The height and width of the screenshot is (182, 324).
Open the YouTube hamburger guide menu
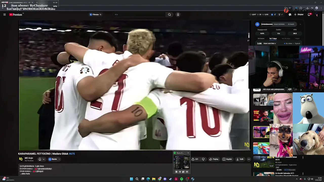pyautogui.click(x=4, y=15)
